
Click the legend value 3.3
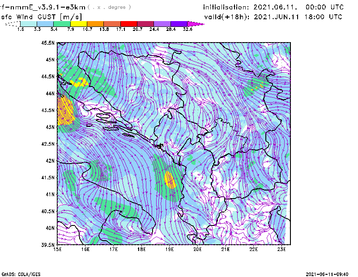[x=37, y=29]
